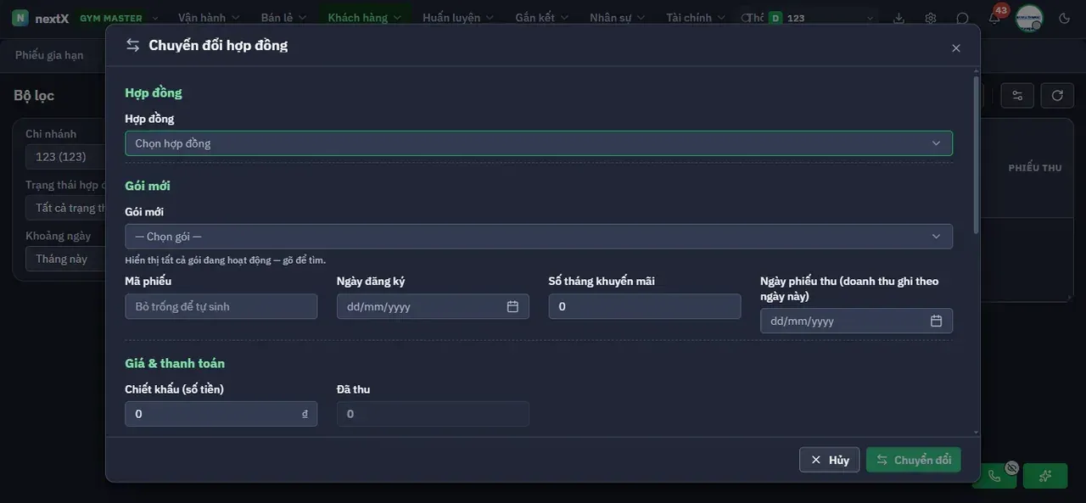The image size is (1086, 503).
Task: Open the Tài chính menu
Action: (x=696, y=18)
